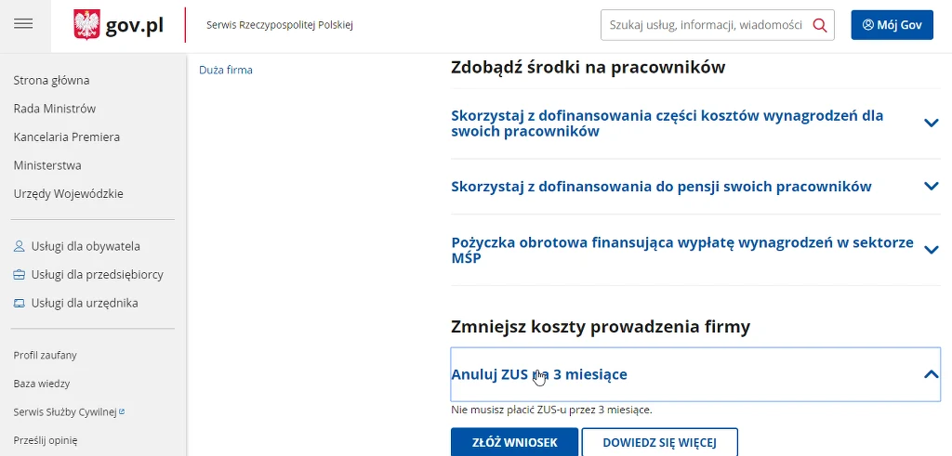The image size is (952, 456).
Task: Click the Usługi dla urzędnika laptop icon
Action: click(x=20, y=303)
